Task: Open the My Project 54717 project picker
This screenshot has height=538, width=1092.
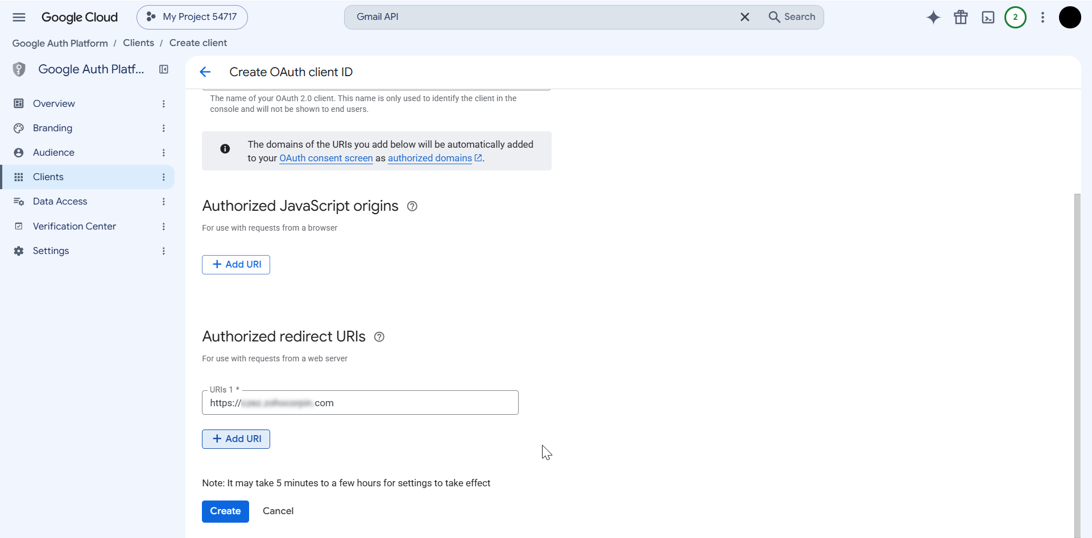Action: click(x=192, y=17)
